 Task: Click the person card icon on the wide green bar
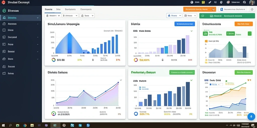pos(211,16)
